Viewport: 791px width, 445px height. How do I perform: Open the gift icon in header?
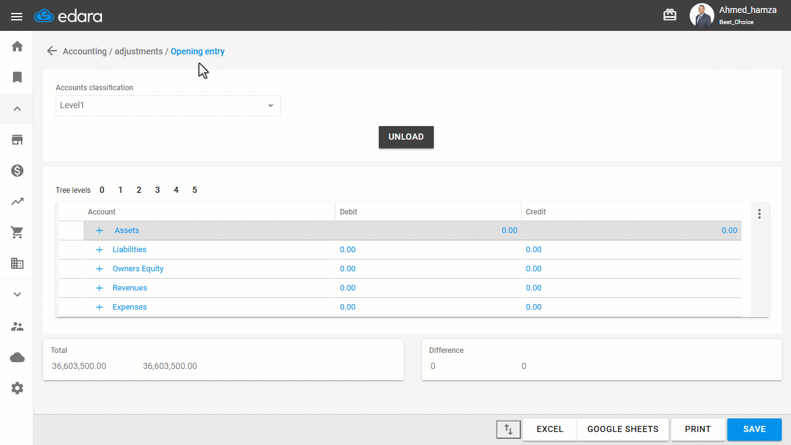[x=670, y=15]
